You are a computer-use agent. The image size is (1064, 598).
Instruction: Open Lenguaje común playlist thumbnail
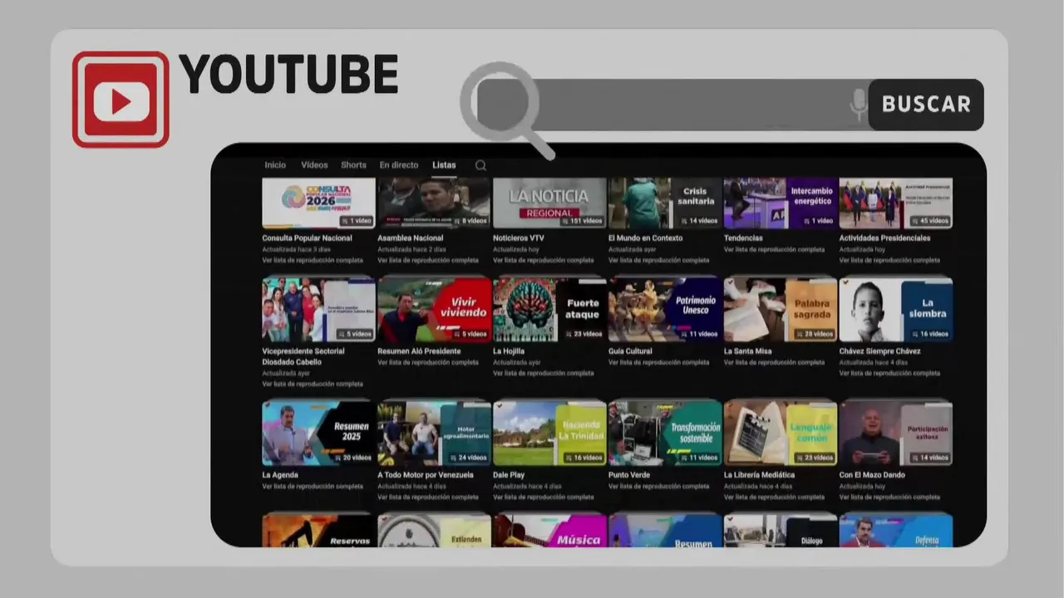pos(781,433)
